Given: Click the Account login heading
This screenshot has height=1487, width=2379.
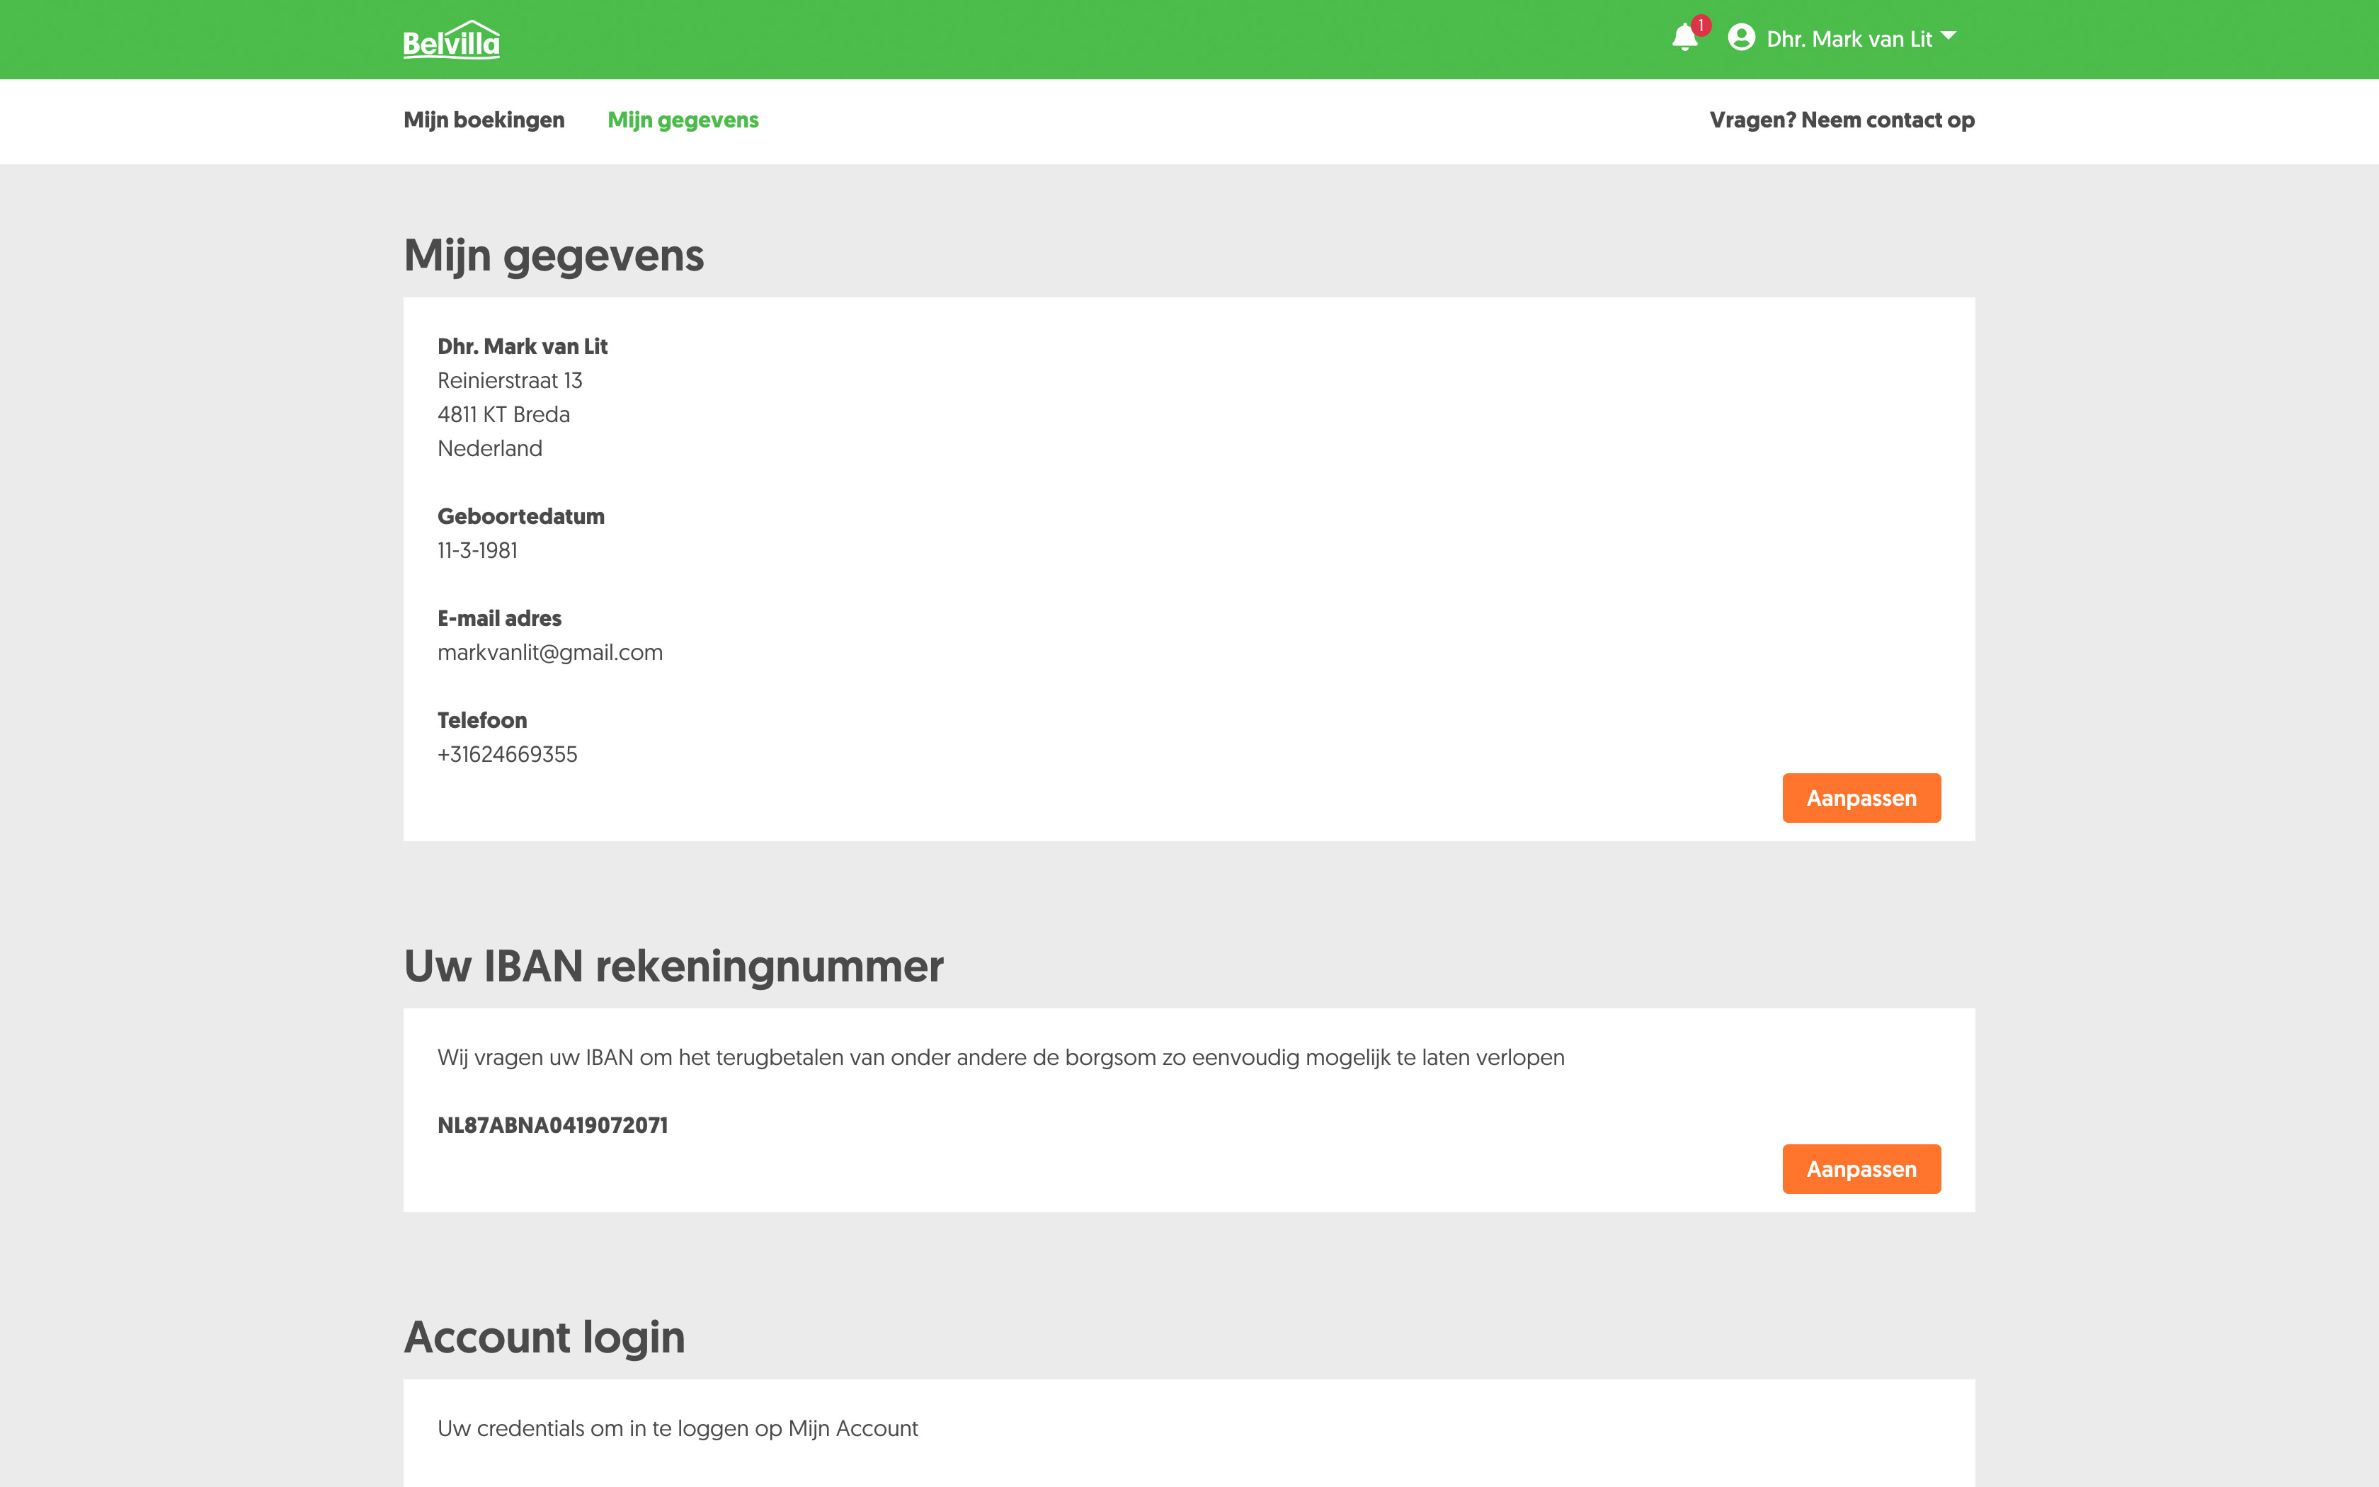Looking at the screenshot, I should [544, 1338].
